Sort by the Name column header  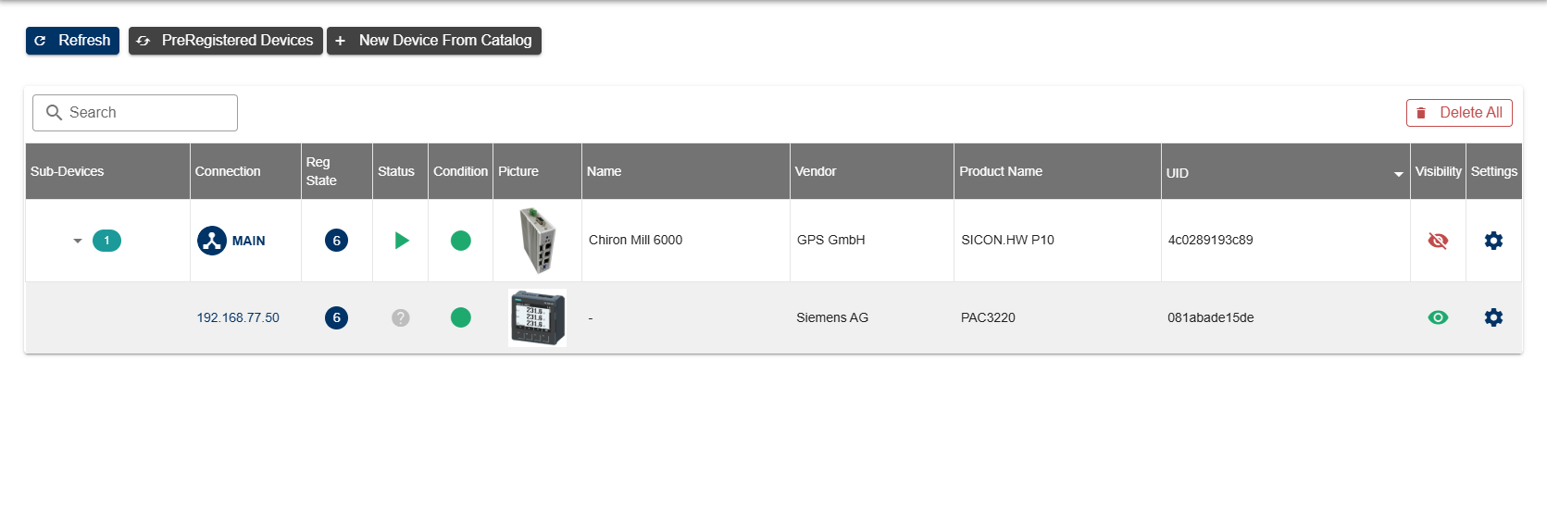click(x=604, y=171)
